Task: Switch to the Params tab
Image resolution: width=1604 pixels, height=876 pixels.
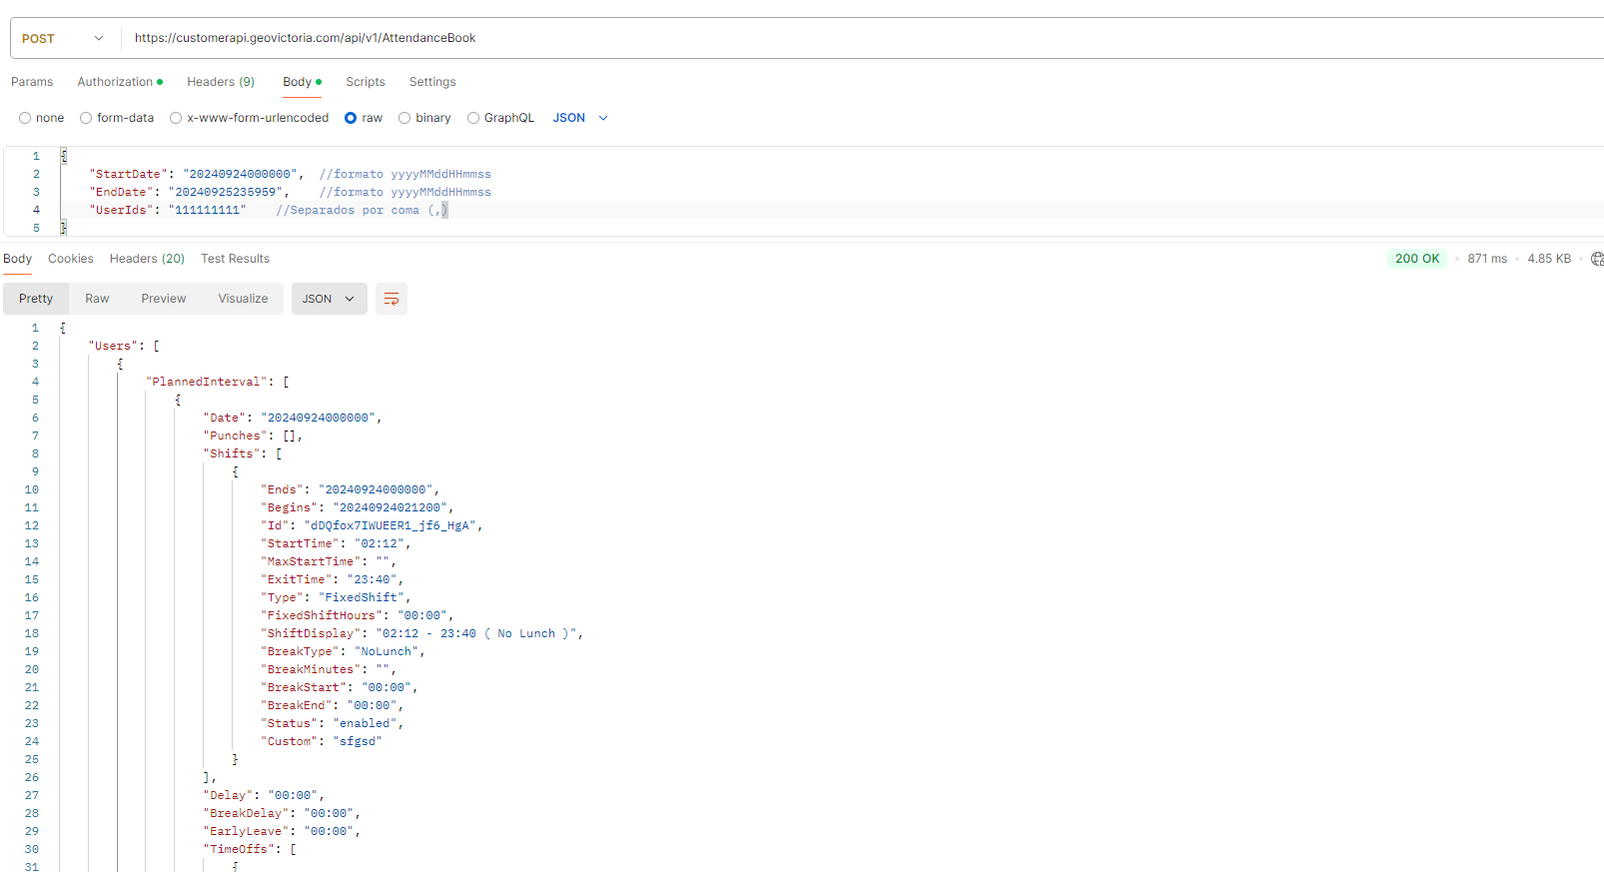Action: click(32, 82)
